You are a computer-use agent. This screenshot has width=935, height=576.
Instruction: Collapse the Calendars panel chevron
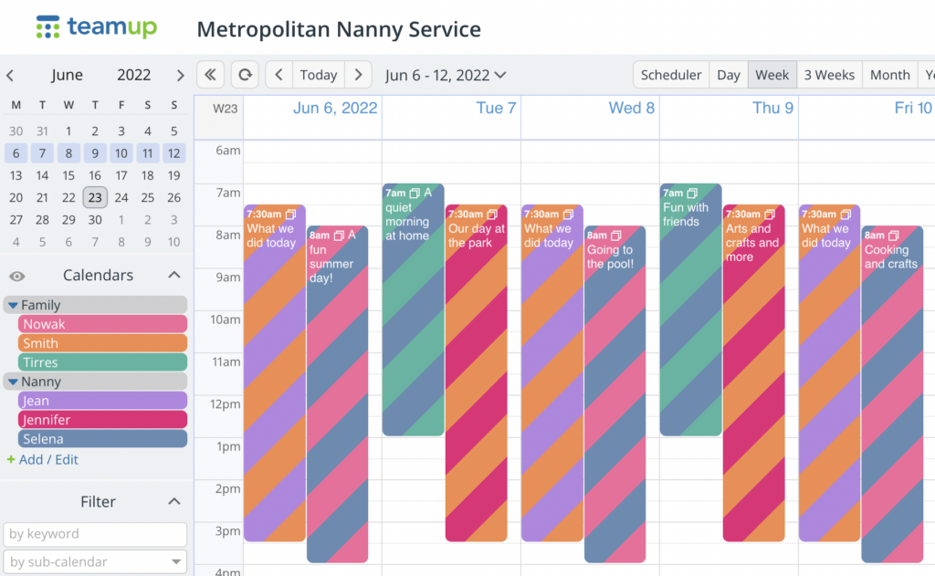click(x=174, y=275)
